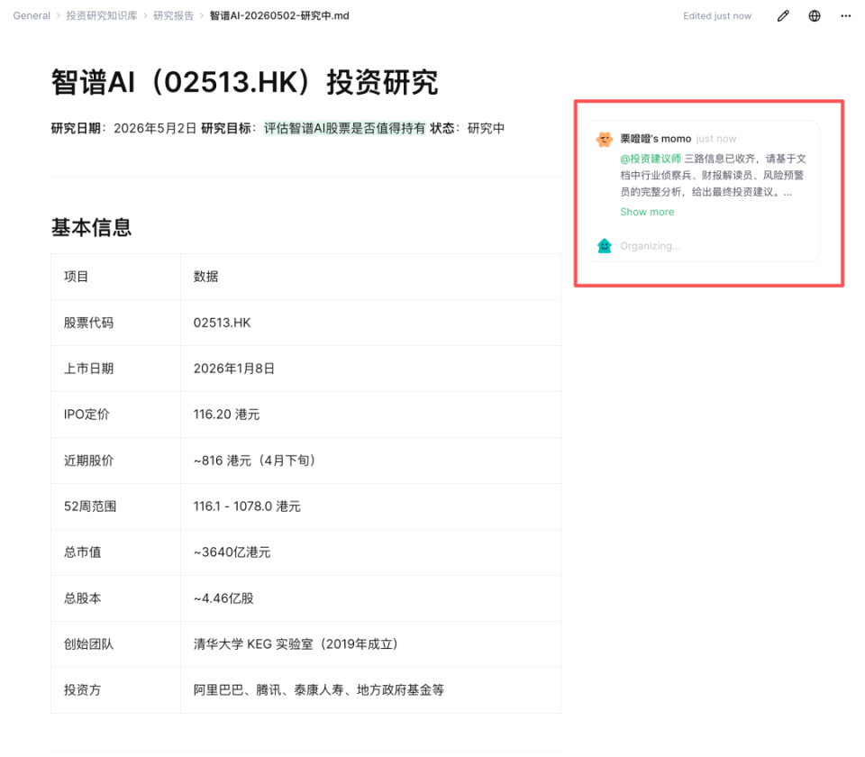Click the @投资建议师 mention

pos(651,159)
